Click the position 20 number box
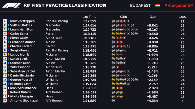This screenshot has width=195, height=109. tap(5, 101)
